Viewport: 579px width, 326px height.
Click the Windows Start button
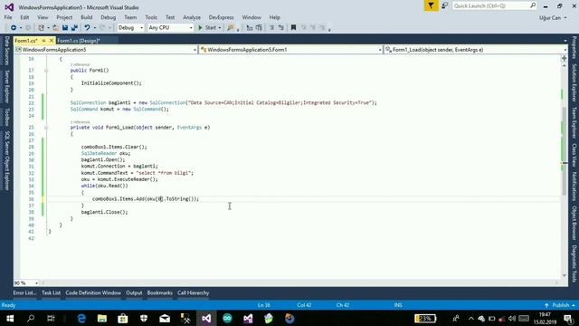[x=10, y=318]
